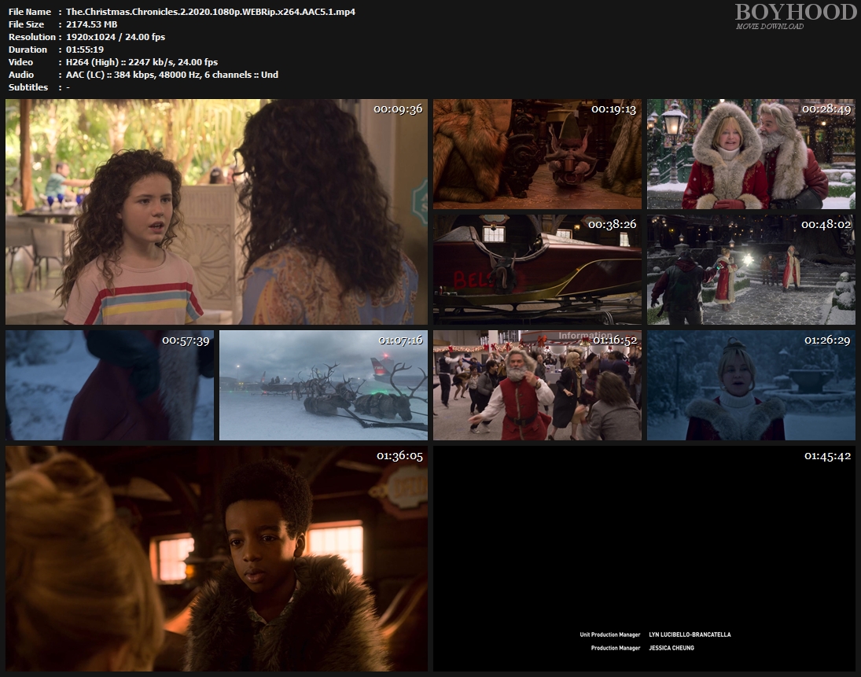
Task: Click the MOVIE DOWNLOAD text under the logo
Action: [769, 27]
